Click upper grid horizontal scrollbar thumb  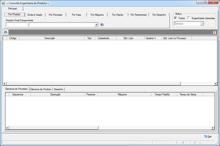(x=93, y=84)
